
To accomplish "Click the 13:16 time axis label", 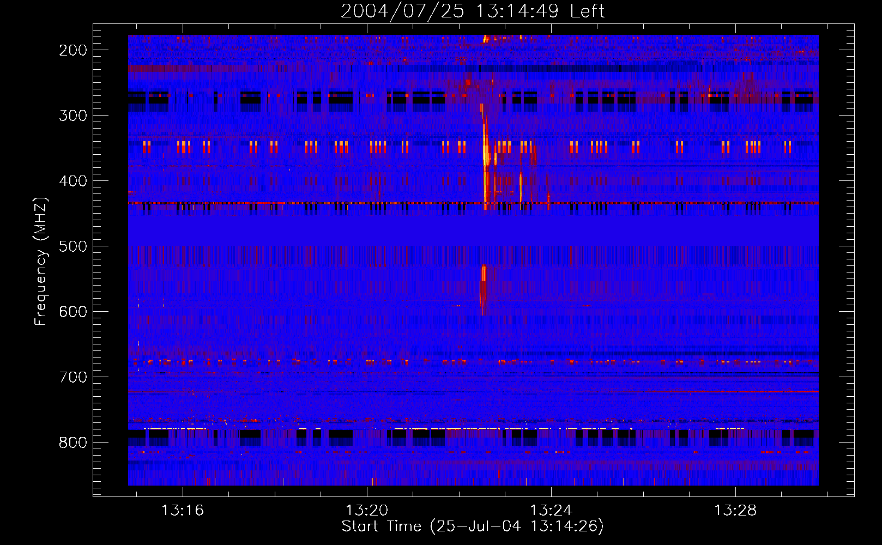I will click(x=183, y=510).
